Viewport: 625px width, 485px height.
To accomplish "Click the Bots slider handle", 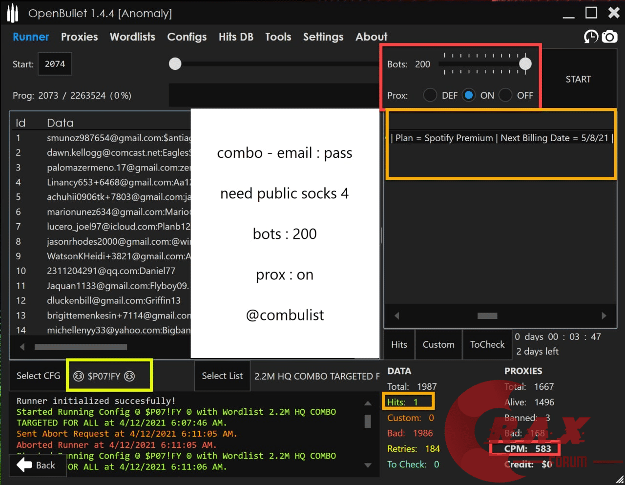I will coord(525,63).
